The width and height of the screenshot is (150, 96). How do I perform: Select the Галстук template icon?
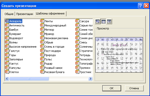[x=7, y=51]
